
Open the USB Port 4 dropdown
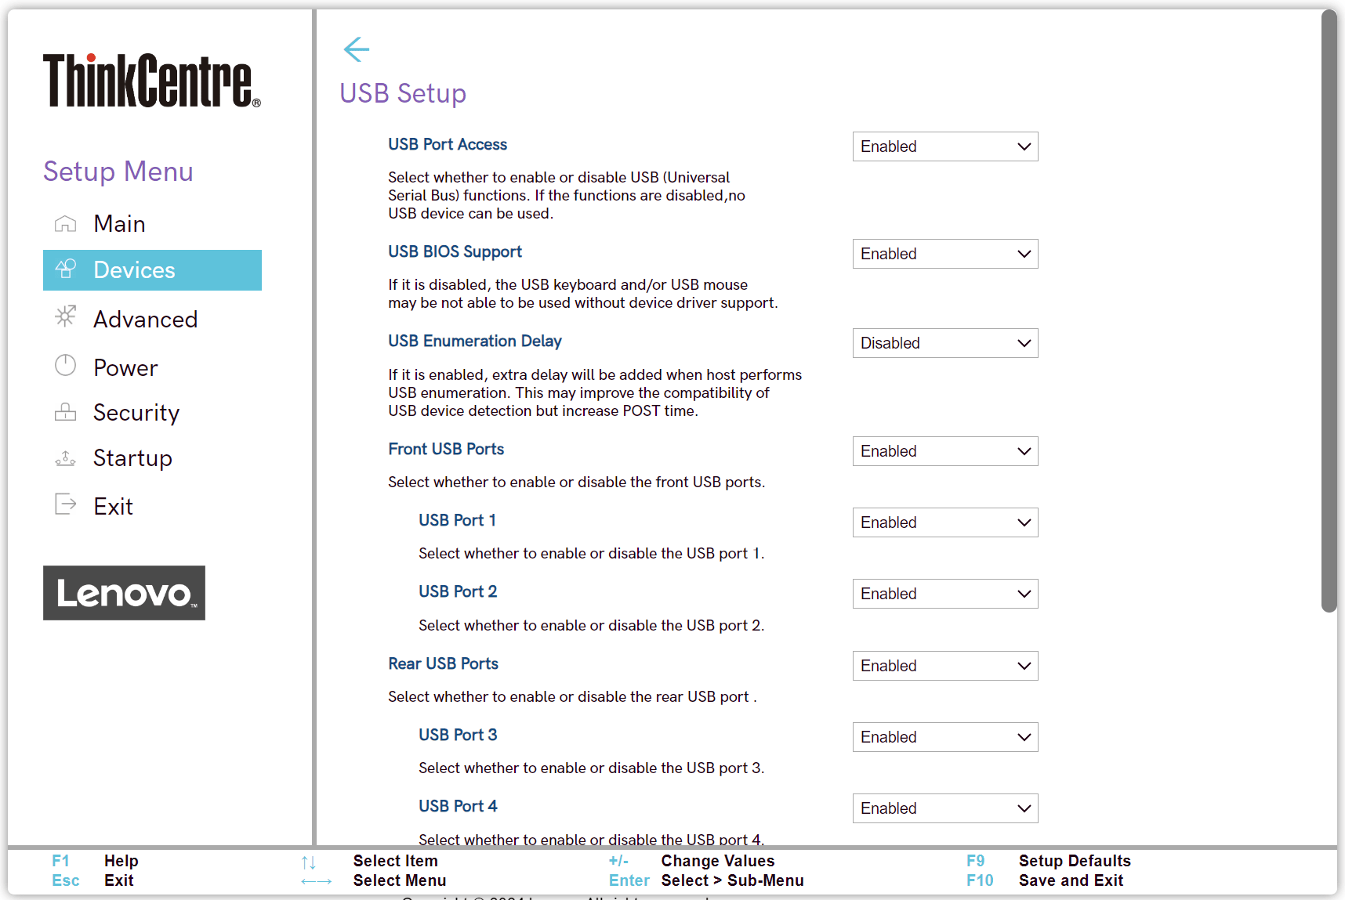pyautogui.click(x=945, y=808)
